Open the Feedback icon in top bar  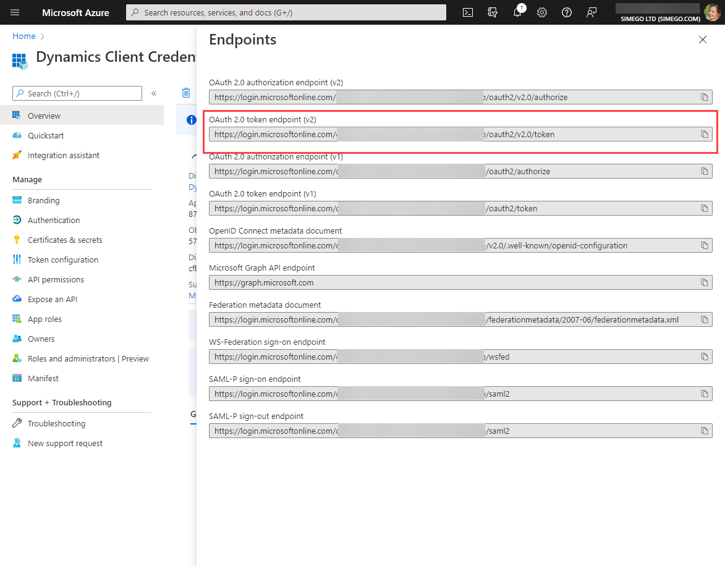pyautogui.click(x=591, y=12)
